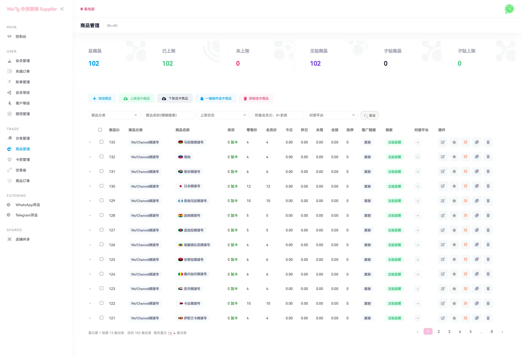Expand row 130 with plus sign
The width and height of the screenshot is (523, 358).
click(90, 186)
